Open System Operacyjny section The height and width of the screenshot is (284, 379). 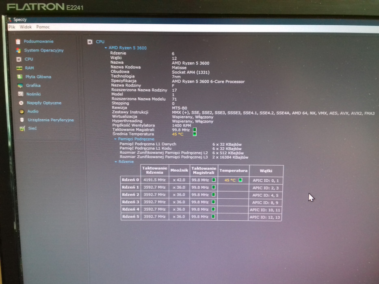(44, 50)
